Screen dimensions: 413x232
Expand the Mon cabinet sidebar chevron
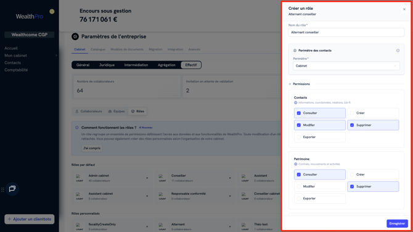click(56, 56)
